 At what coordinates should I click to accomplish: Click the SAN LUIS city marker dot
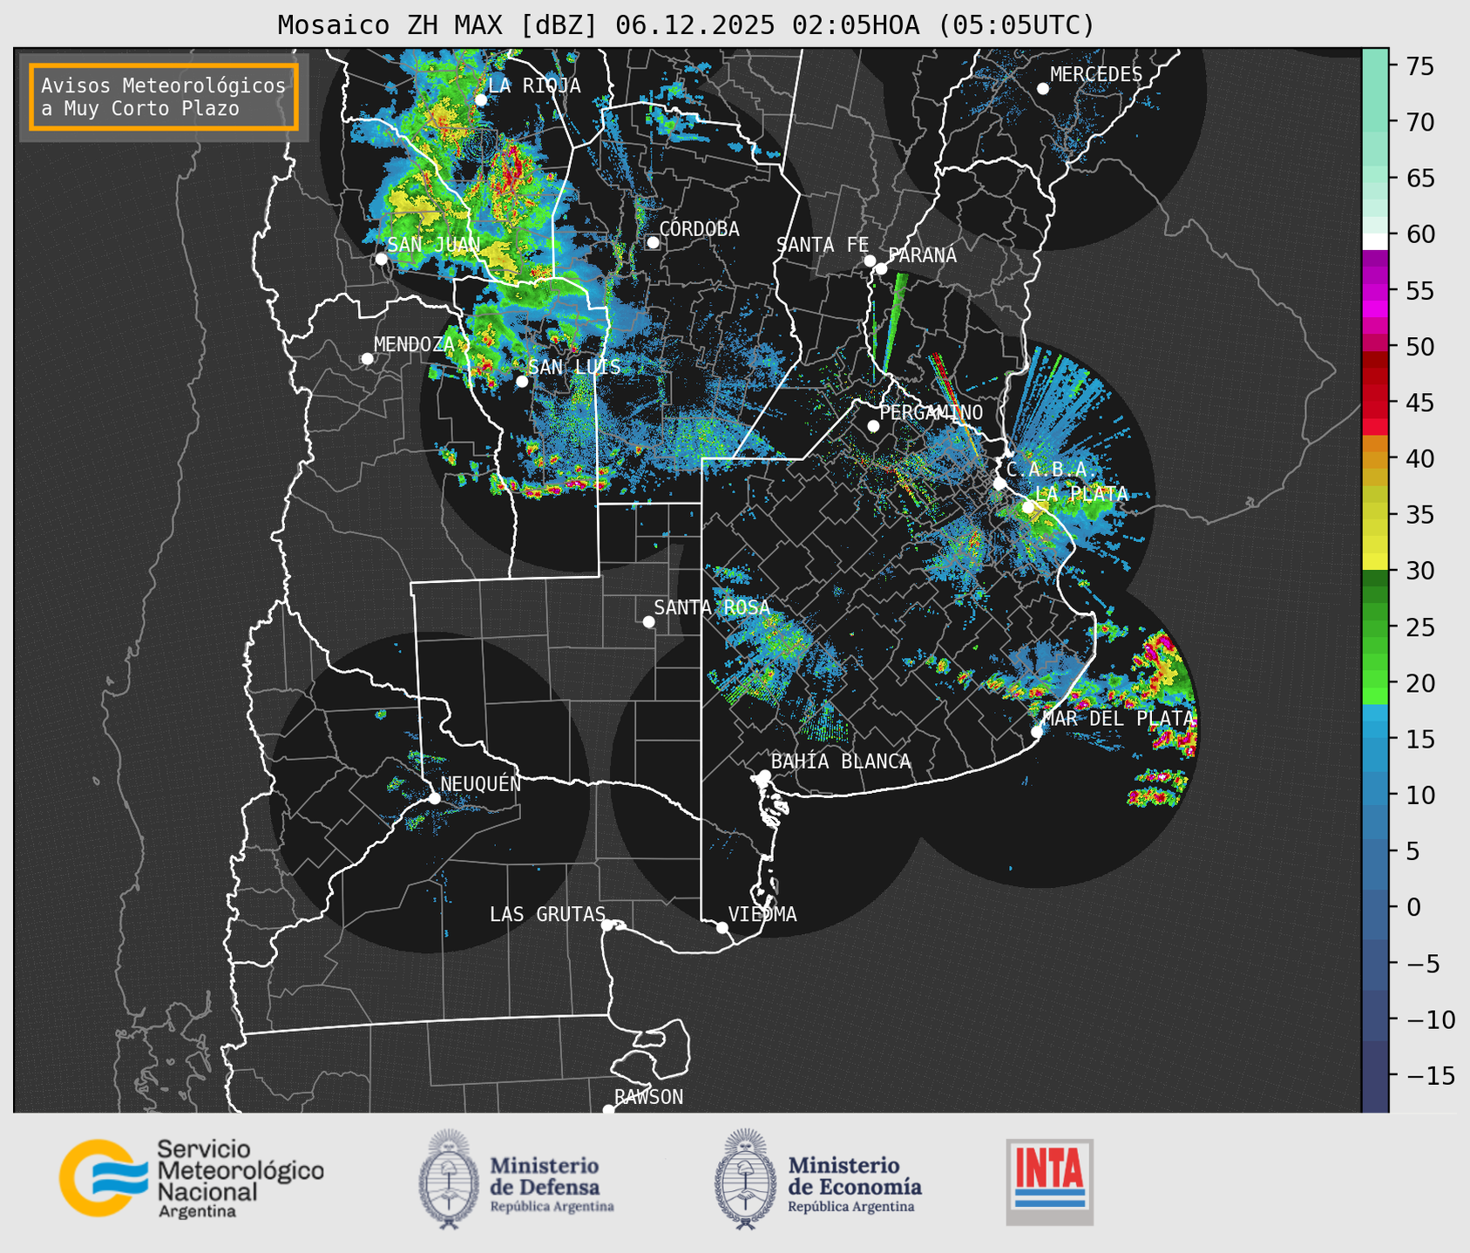pos(522,381)
